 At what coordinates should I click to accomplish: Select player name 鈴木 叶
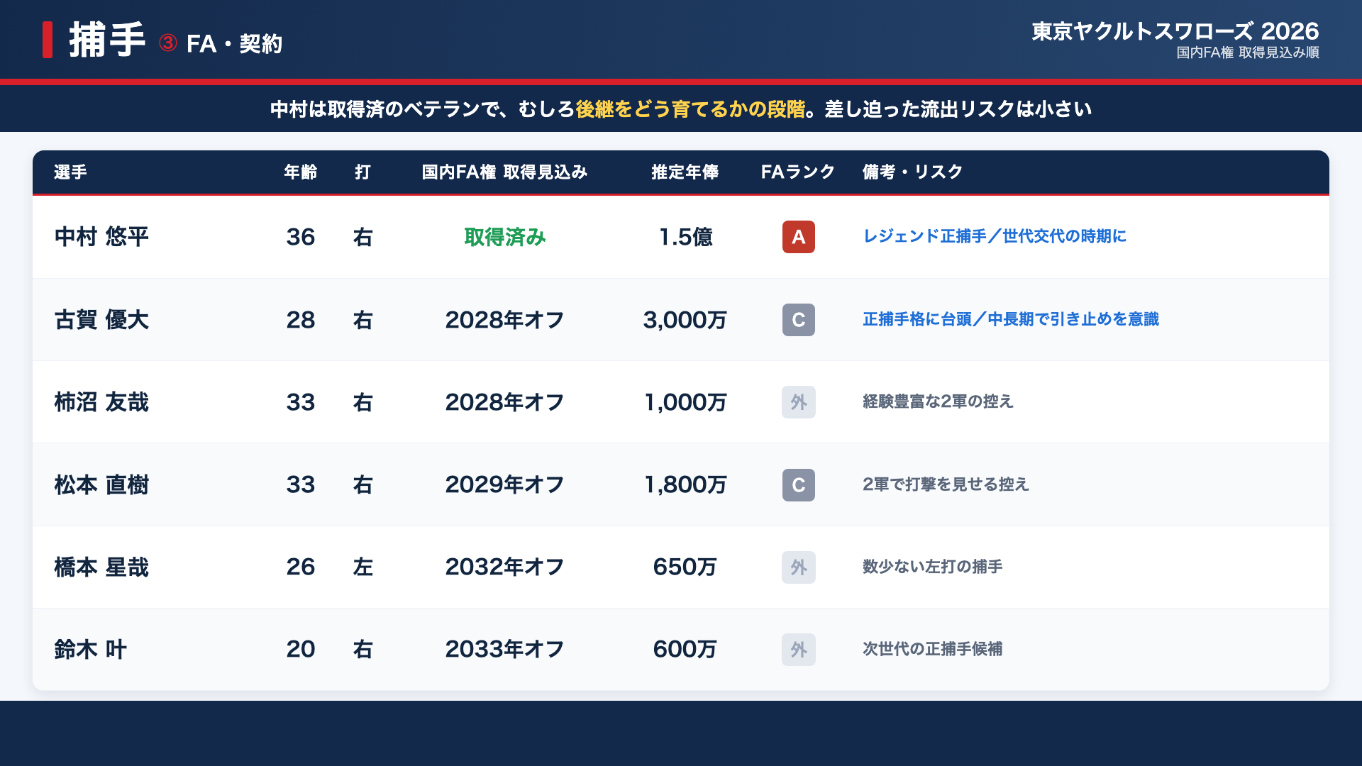[90, 650]
